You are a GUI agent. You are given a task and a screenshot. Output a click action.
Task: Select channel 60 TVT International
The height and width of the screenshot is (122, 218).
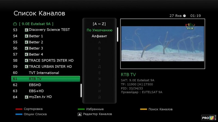[x=44, y=73]
